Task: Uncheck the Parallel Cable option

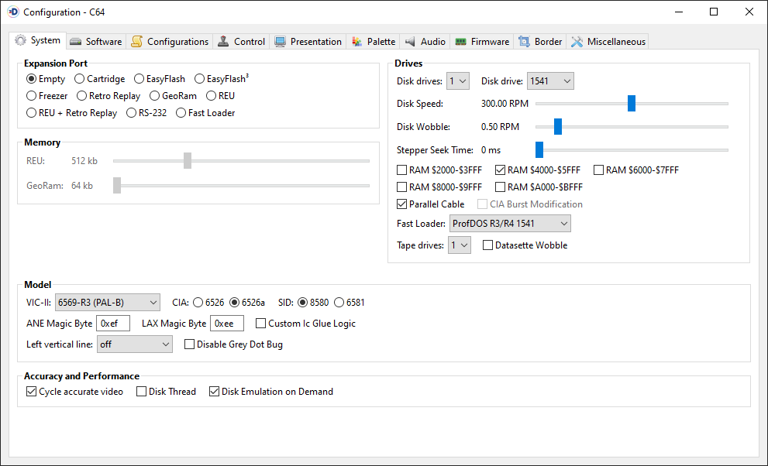Action: [x=401, y=204]
